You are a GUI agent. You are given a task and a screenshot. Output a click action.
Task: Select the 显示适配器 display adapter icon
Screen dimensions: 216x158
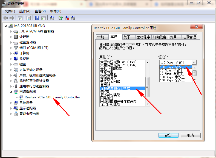[16, 108]
